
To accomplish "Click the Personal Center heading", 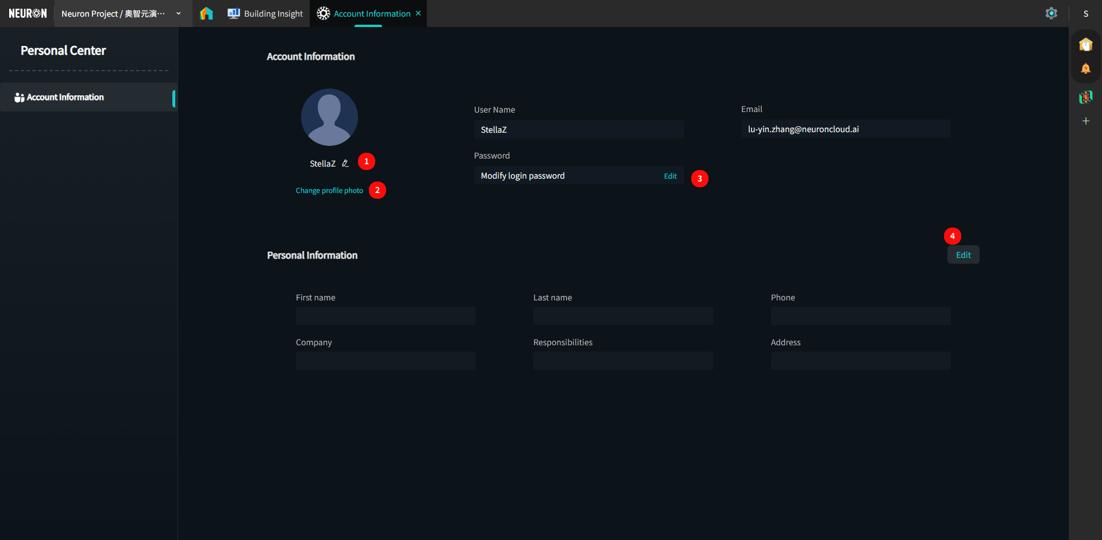I will [x=63, y=51].
